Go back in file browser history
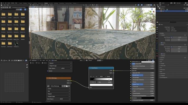Screen dimensions: 188x105 pyautogui.click(x=1, y=8)
